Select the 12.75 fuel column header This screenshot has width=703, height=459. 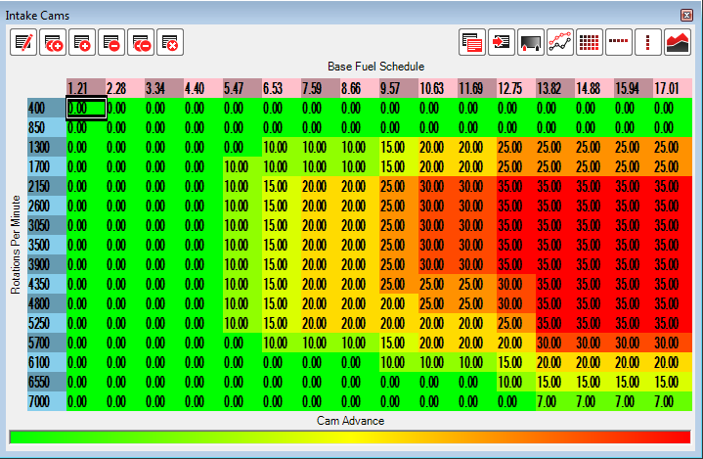click(516, 88)
